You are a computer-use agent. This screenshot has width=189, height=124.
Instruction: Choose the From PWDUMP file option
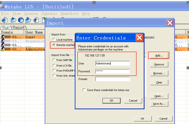[x=54, y=70]
